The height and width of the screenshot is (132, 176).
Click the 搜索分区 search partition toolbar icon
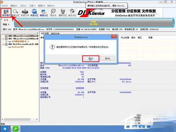[x=15, y=13]
